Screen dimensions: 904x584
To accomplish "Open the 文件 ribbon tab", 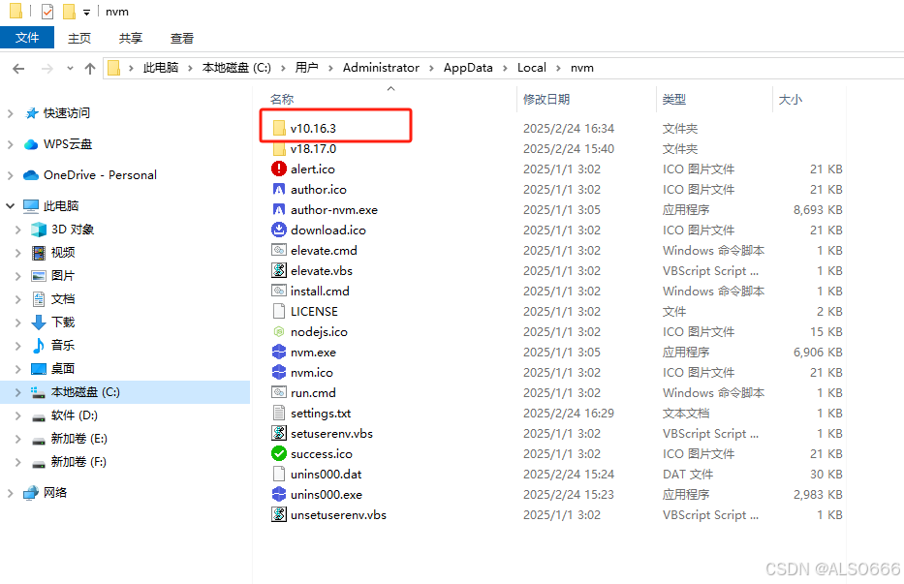I will click(27, 38).
